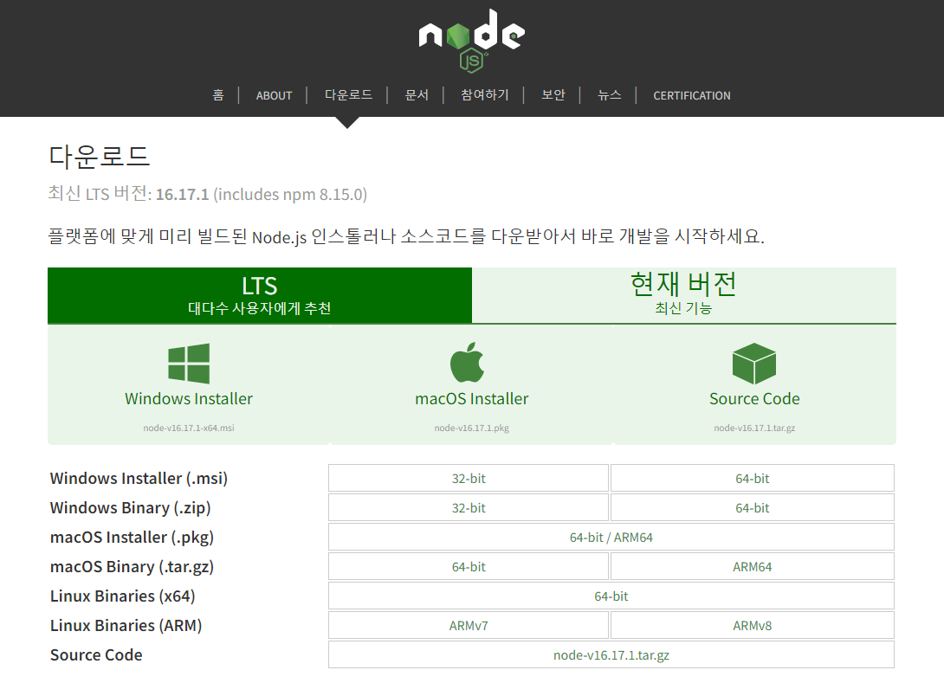Select the LTS tab
The height and width of the screenshot is (683, 944).
pyautogui.click(x=260, y=295)
